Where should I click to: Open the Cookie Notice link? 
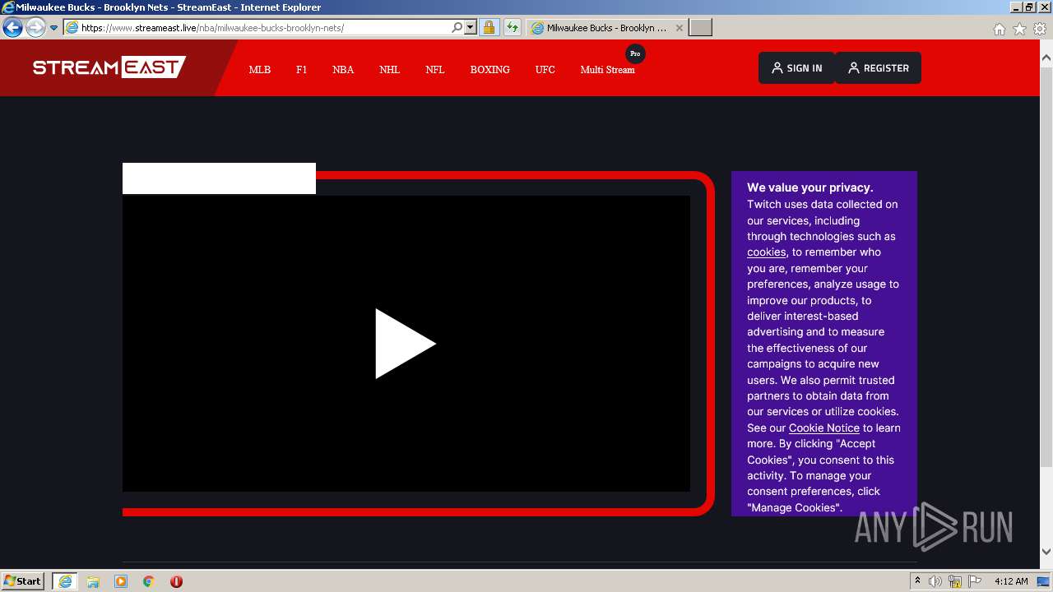823,428
